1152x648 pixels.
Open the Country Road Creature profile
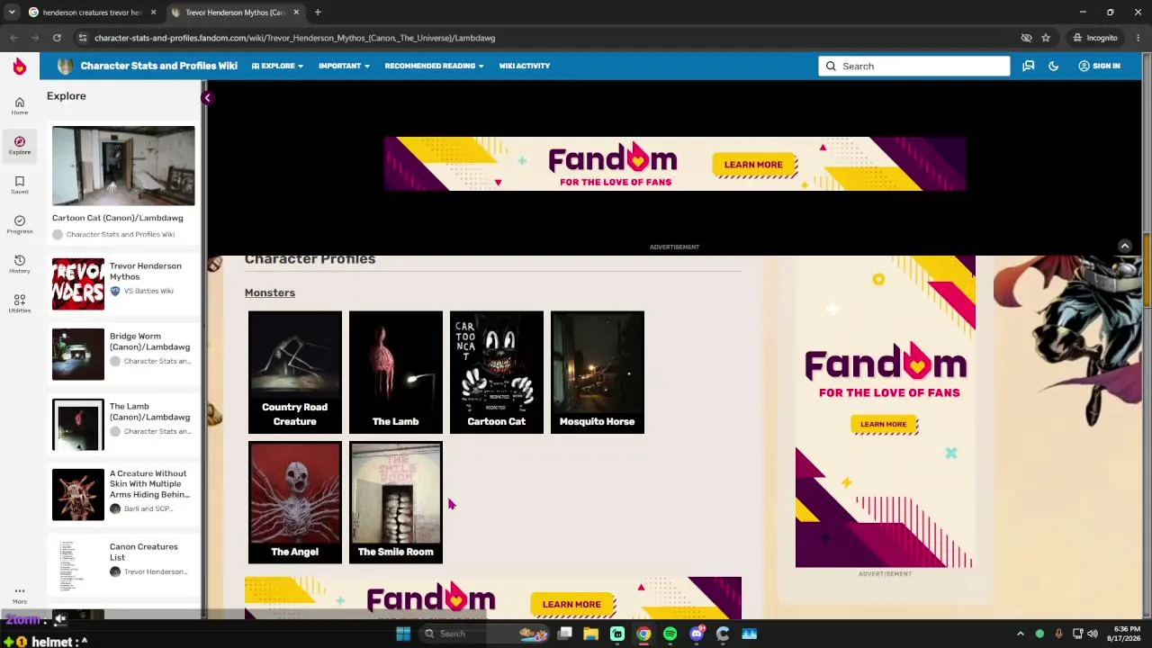tap(294, 372)
